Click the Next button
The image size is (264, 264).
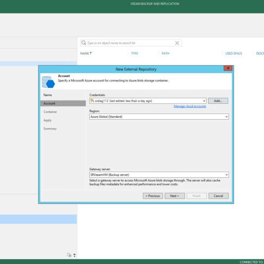pyautogui.click(x=175, y=196)
